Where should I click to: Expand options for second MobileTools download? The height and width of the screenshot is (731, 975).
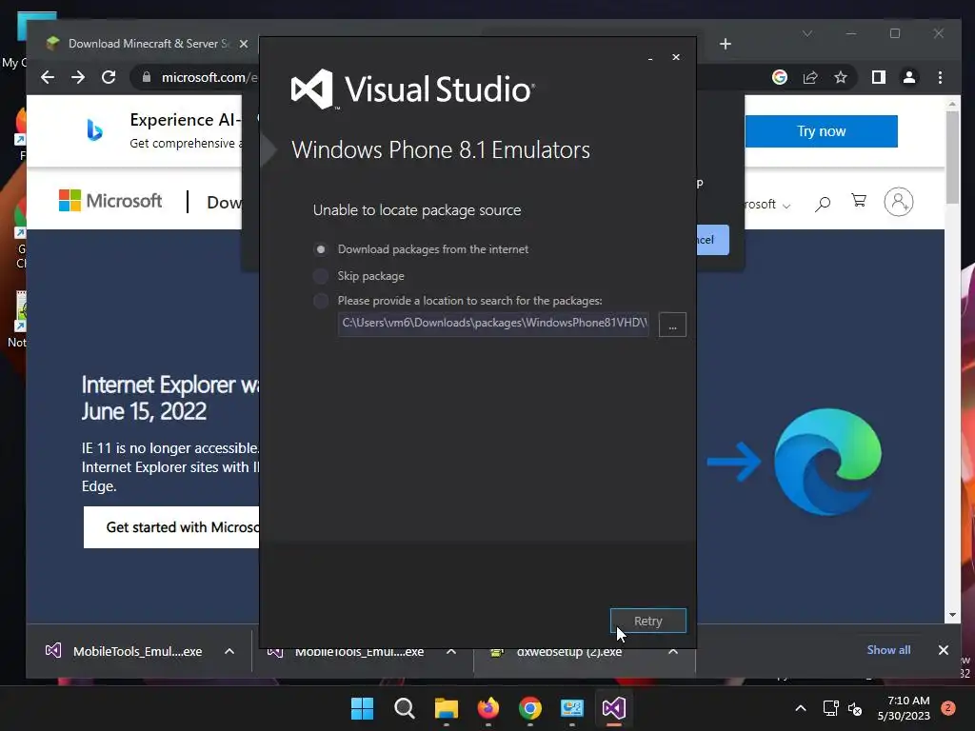point(451,651)
